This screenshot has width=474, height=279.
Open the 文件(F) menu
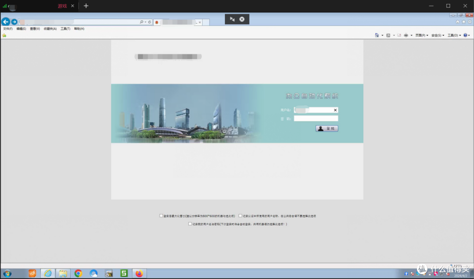click(x=7, y=29)
